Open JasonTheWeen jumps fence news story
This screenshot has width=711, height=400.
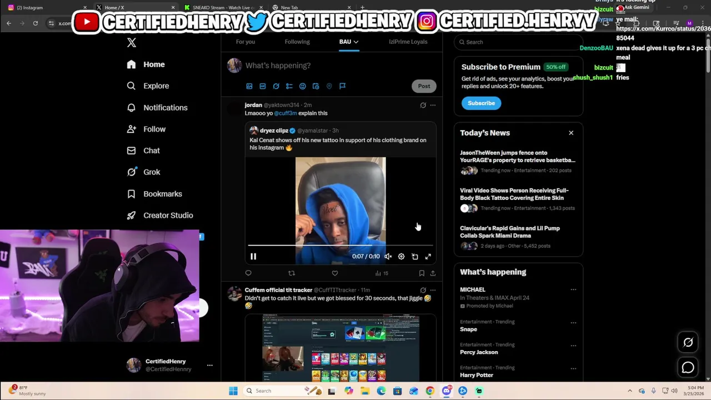[x=518, y=157]
